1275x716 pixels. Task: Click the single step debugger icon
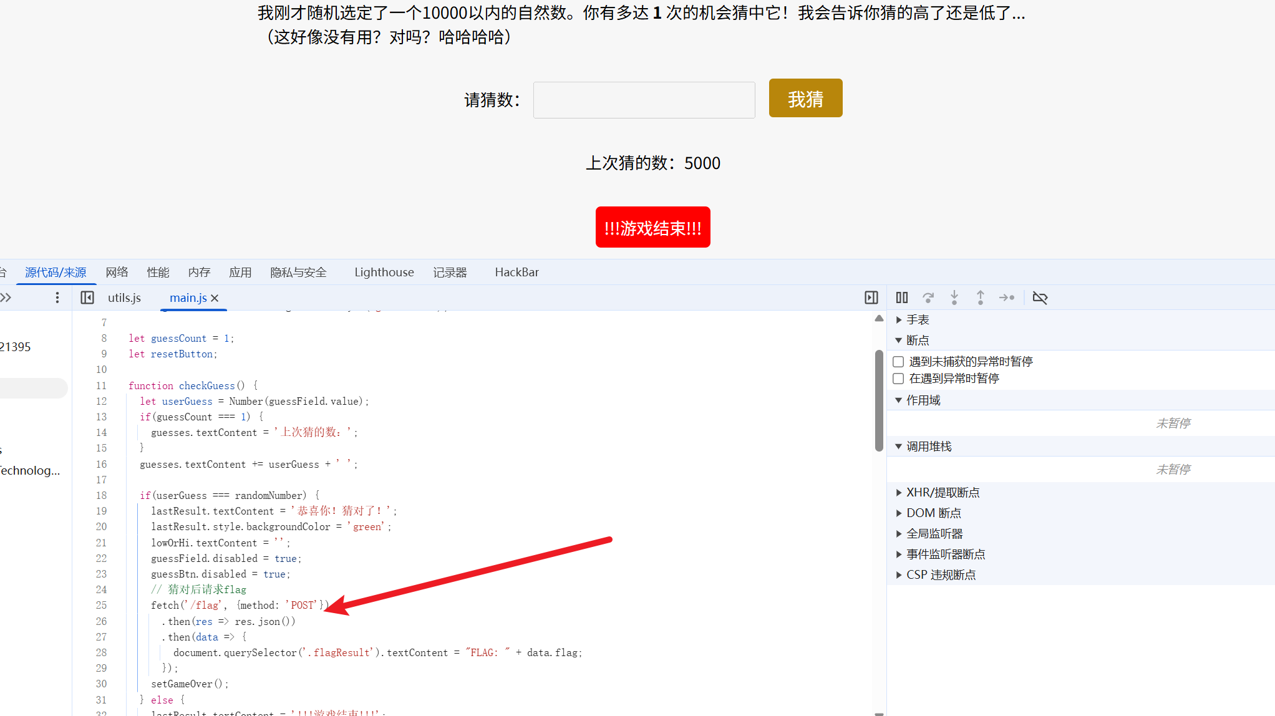(x=1007, y=298)
